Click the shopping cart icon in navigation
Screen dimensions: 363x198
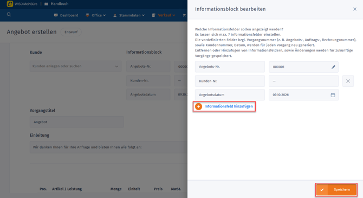coord(184,15)
